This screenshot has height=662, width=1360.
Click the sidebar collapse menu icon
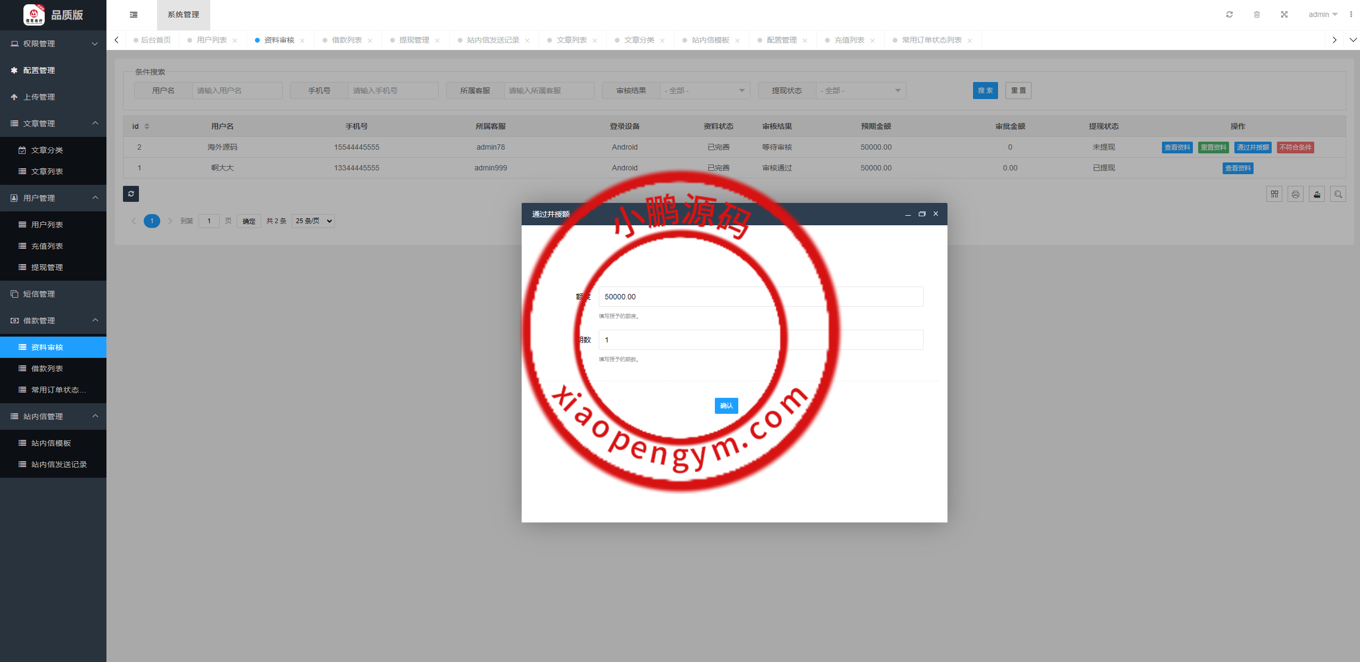pos(134,15)
